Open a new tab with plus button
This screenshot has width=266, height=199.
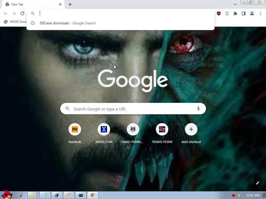pyautogui.click(x=70, y=5)
